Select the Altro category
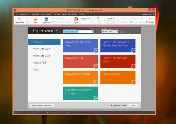This screenshot has height=124, width=176. pyautogui.click(x=35, y=69)
